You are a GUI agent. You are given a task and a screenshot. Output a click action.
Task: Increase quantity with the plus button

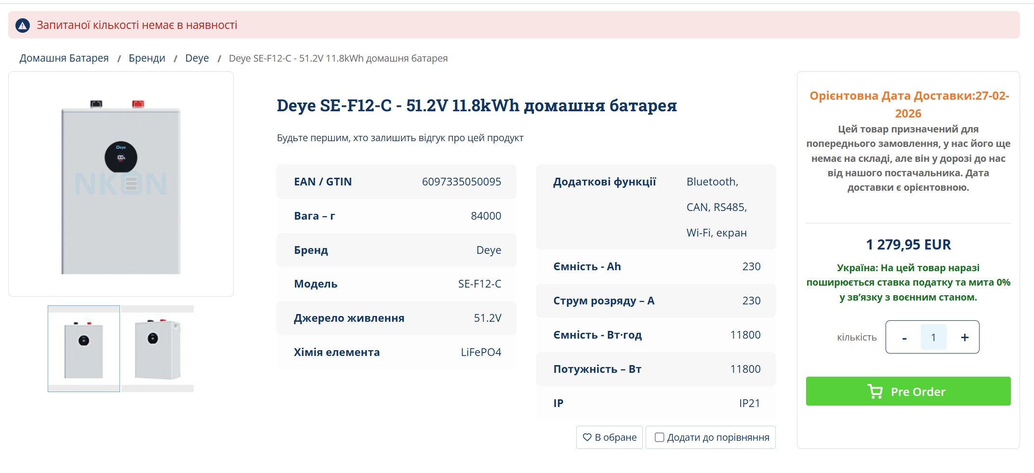964,338
